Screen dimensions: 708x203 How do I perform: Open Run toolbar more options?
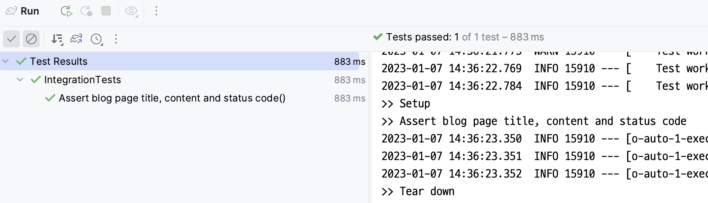pyautogui.click(x=156, y=11)
